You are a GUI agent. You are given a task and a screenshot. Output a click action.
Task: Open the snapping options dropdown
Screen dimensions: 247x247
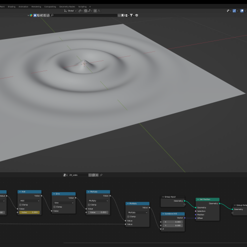click(90, 11)
